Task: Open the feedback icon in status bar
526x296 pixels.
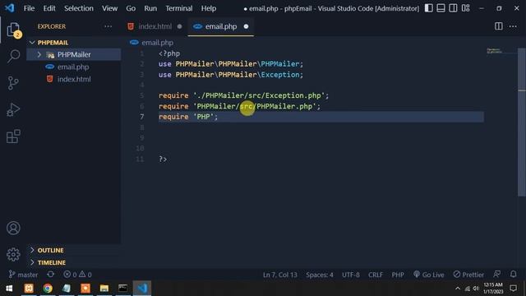Action: coord(496,275)
